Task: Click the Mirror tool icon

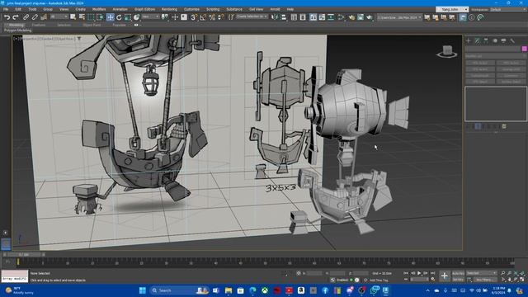Action: [x=275, y=17]
